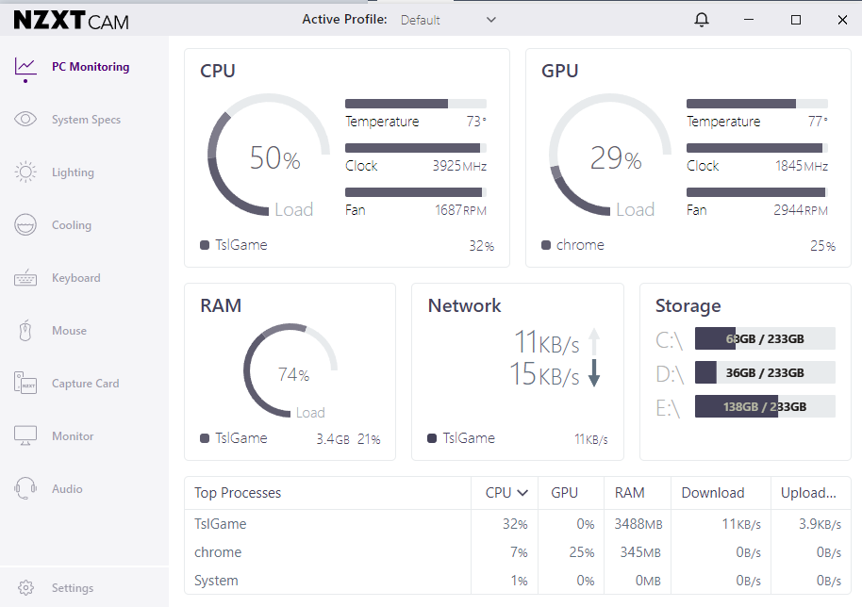
Task: Click the 1687RPM CPU fan value
Action: (x=460, y=210)
